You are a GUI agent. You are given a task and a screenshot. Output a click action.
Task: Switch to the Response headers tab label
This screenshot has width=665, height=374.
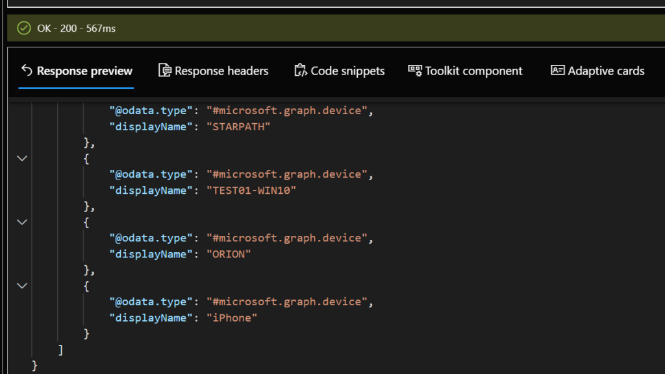(221, 71)
